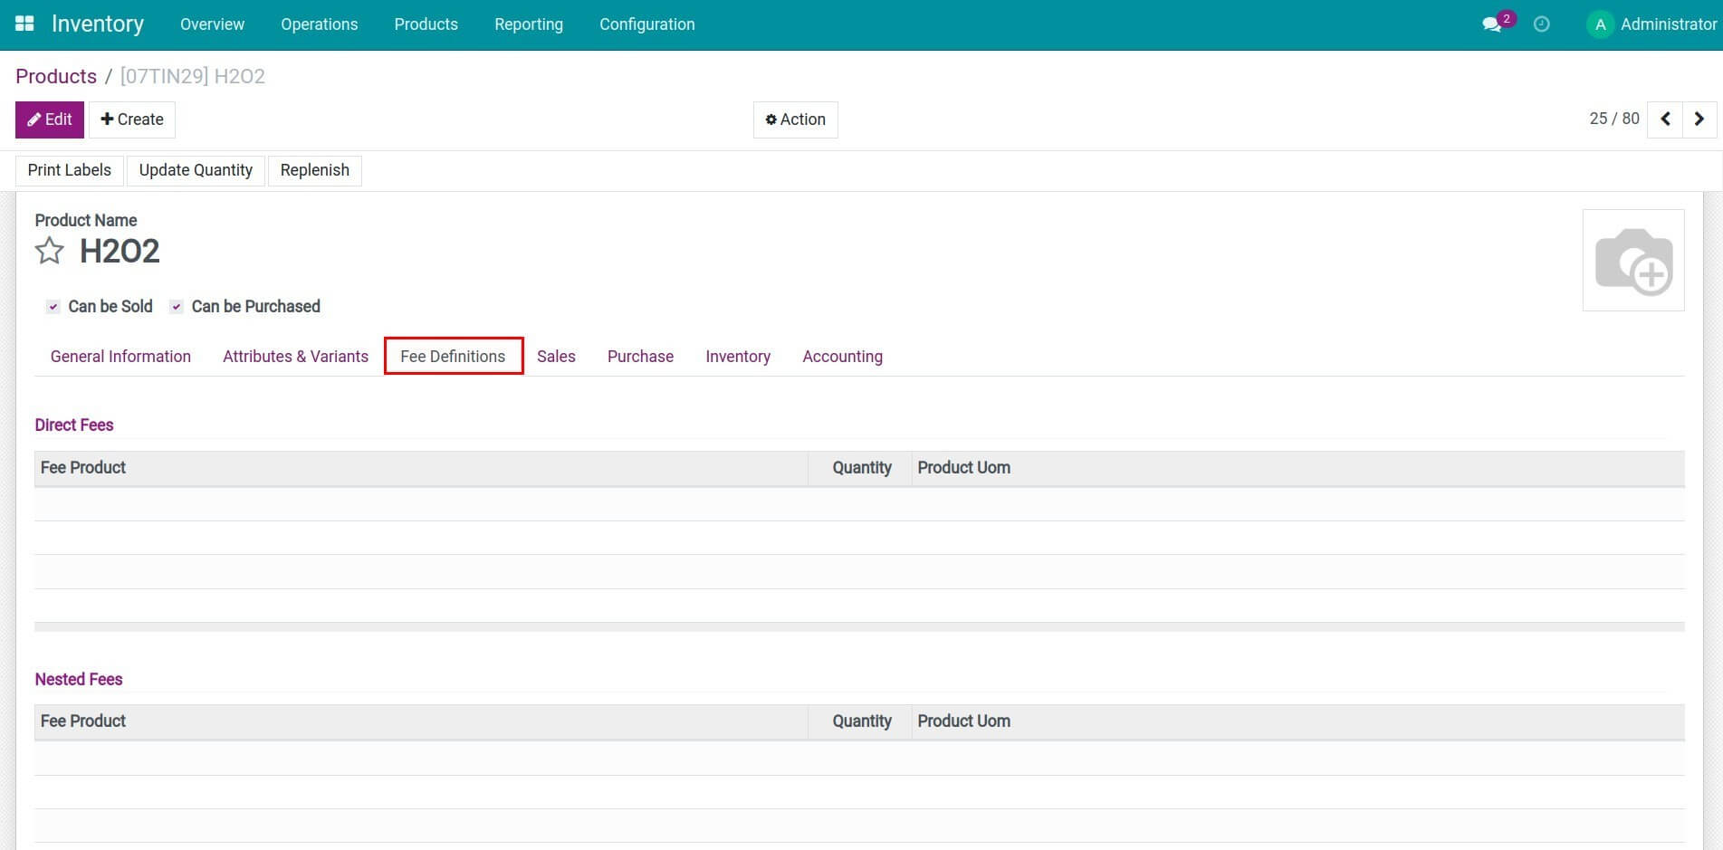The width and height of the screenshot is (1723, 850).
Task: Switch to the Accounting tab
Action: point(842,356)
